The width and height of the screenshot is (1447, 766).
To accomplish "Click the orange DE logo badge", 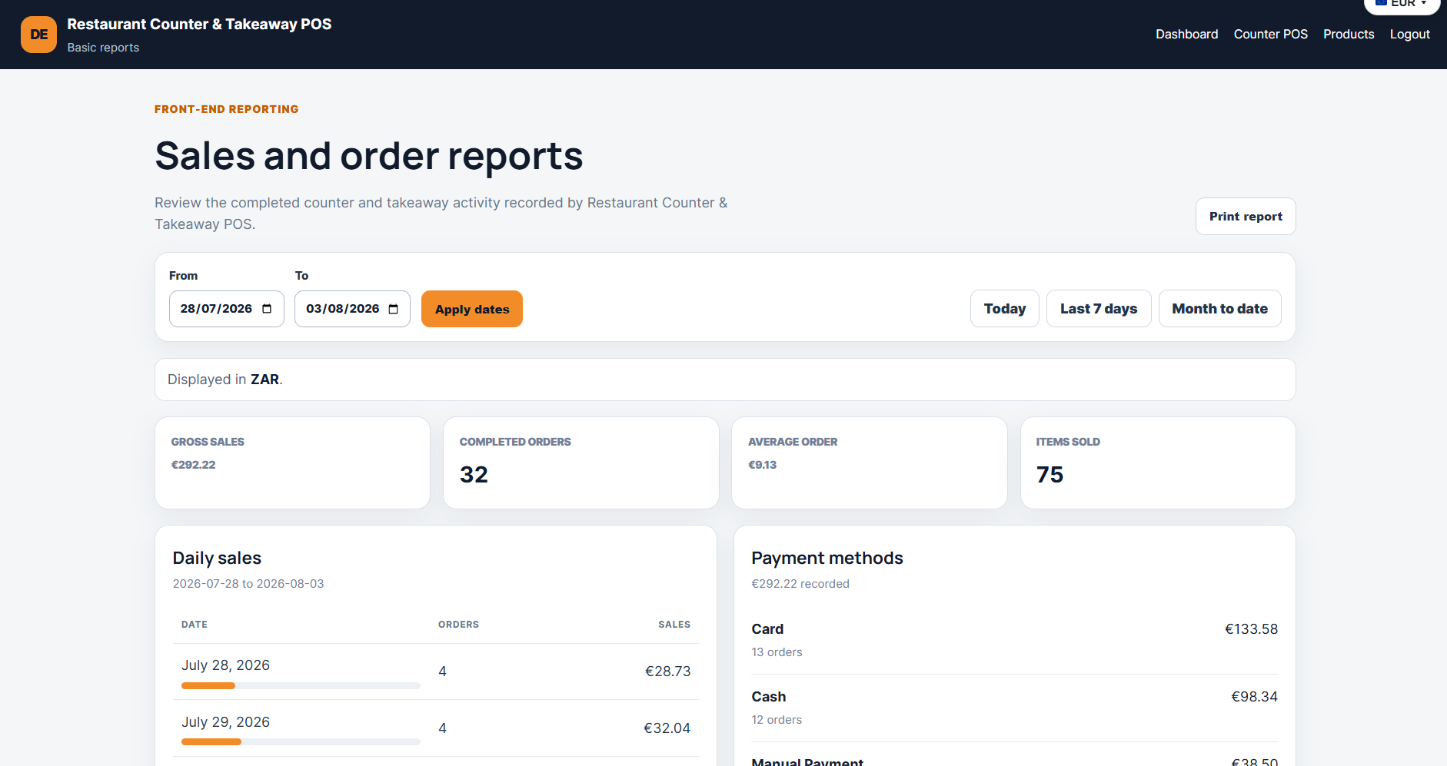I will (38, 35).
